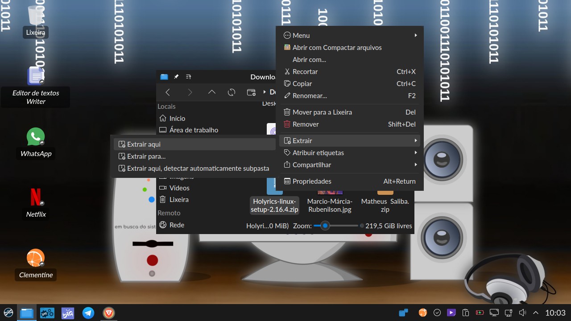Screen dimensions: 571x321
Task: Select Matheus Saliba.zip file
Action: click(385, 205)
